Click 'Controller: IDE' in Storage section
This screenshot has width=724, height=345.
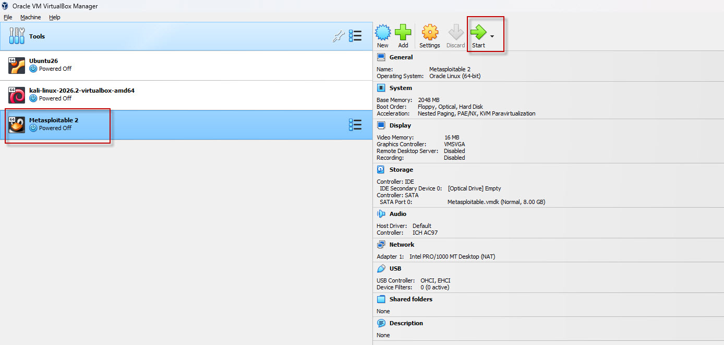395,182
